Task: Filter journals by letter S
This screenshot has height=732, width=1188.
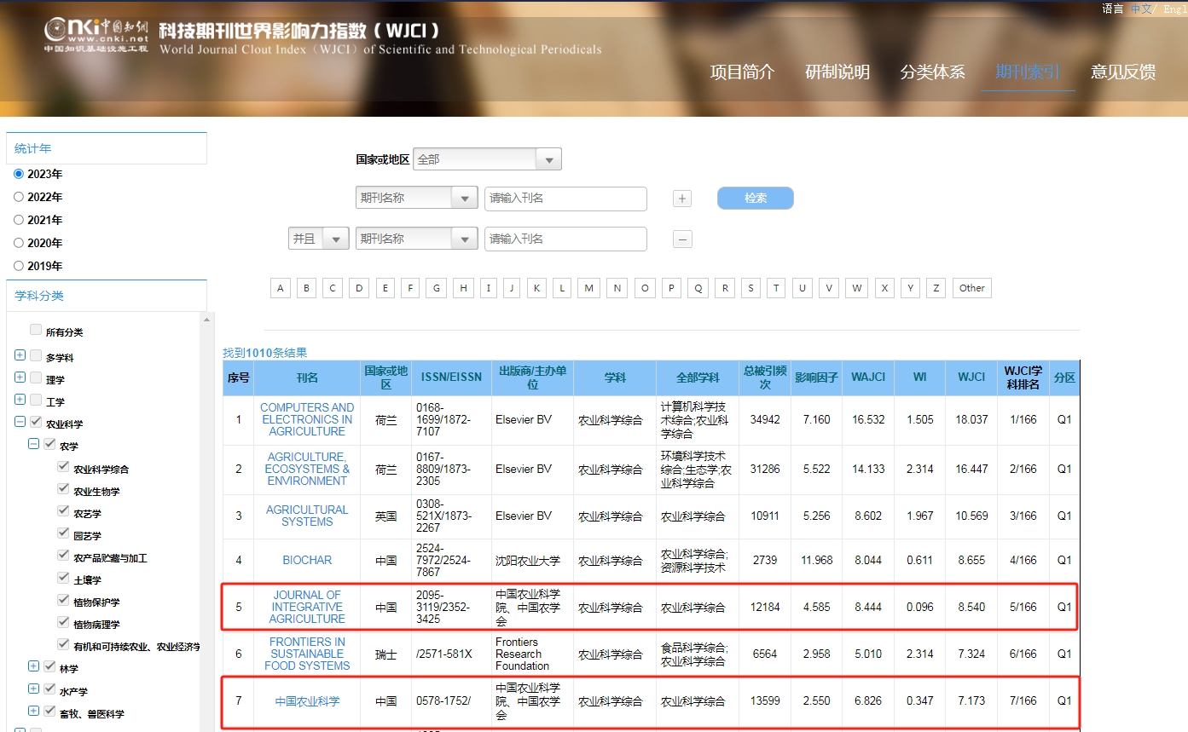Action: click(x=750, y=288)
